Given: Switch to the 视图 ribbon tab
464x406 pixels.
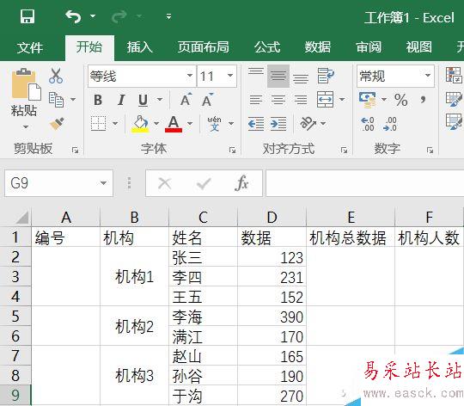Looking at the screenshot, I should 419,47.
